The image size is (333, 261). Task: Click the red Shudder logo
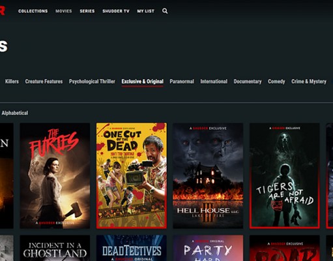2,10
